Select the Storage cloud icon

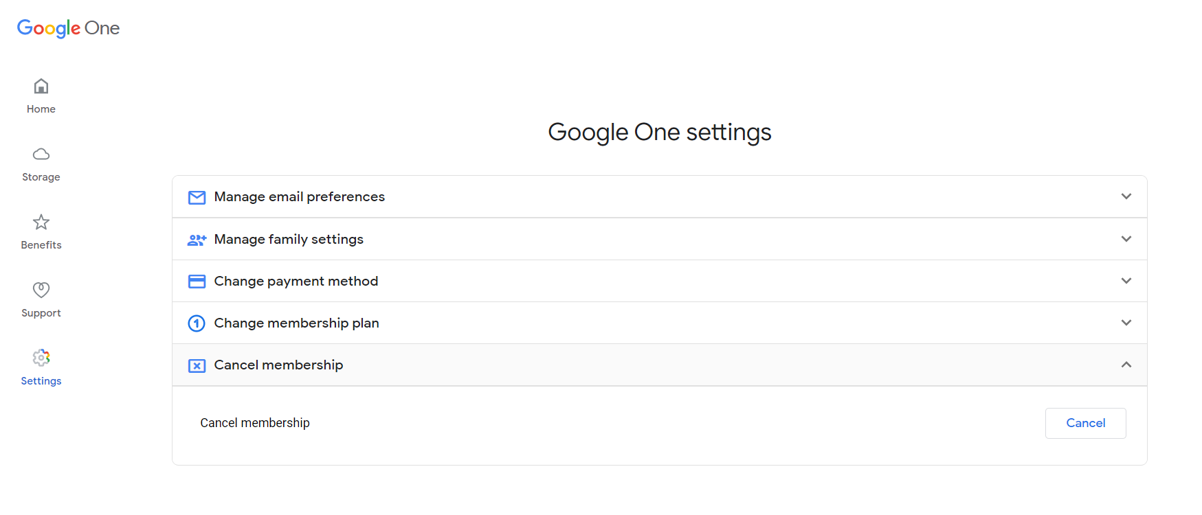(41, 154)
